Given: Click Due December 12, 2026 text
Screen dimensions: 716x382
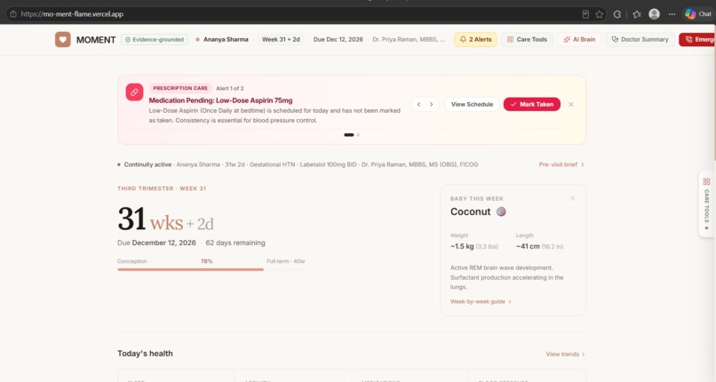Looking at the screenshot, I should [156, 243].
